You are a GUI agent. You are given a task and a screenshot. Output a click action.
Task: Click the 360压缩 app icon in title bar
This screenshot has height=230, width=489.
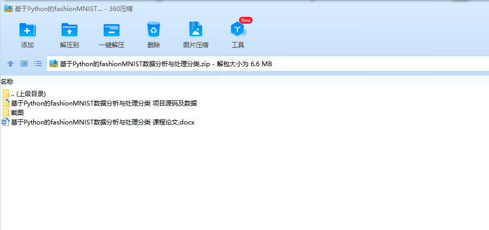[x=8, y=9]
